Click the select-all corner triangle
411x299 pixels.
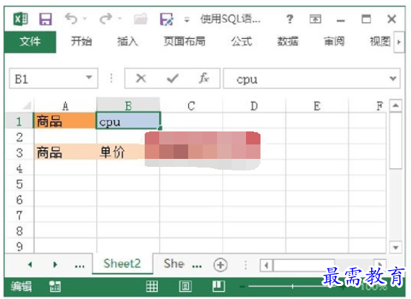pyautogui.click(x=27, y=105)
